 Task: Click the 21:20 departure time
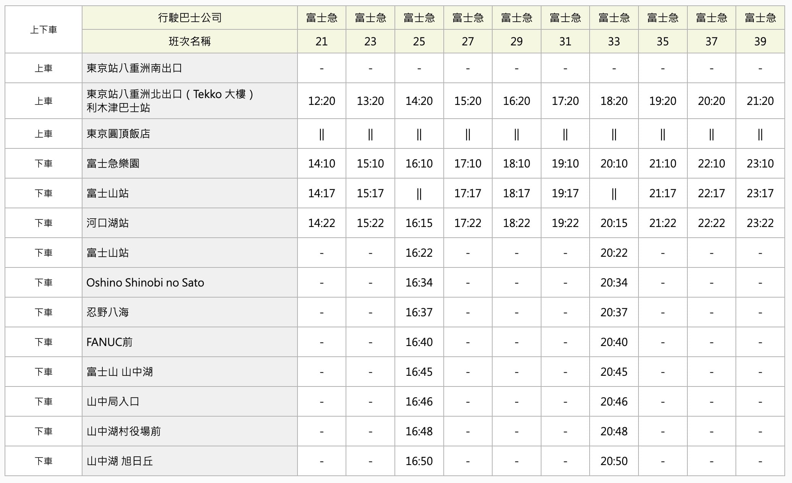pyautogui.click(x=760, y=101)
